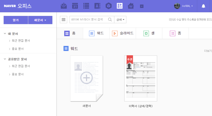Open the notification bell
Viewport: 212px width, 116px height.
pyautogui.click(x=203, y=6)
